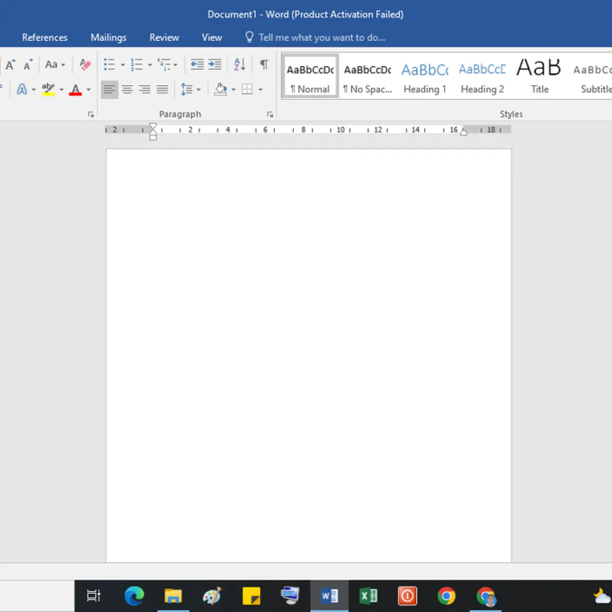612x612 pixels.
Task: Apply paragraph shading with paint bucket
Action: pyautogui.click(x=220, y=90)
